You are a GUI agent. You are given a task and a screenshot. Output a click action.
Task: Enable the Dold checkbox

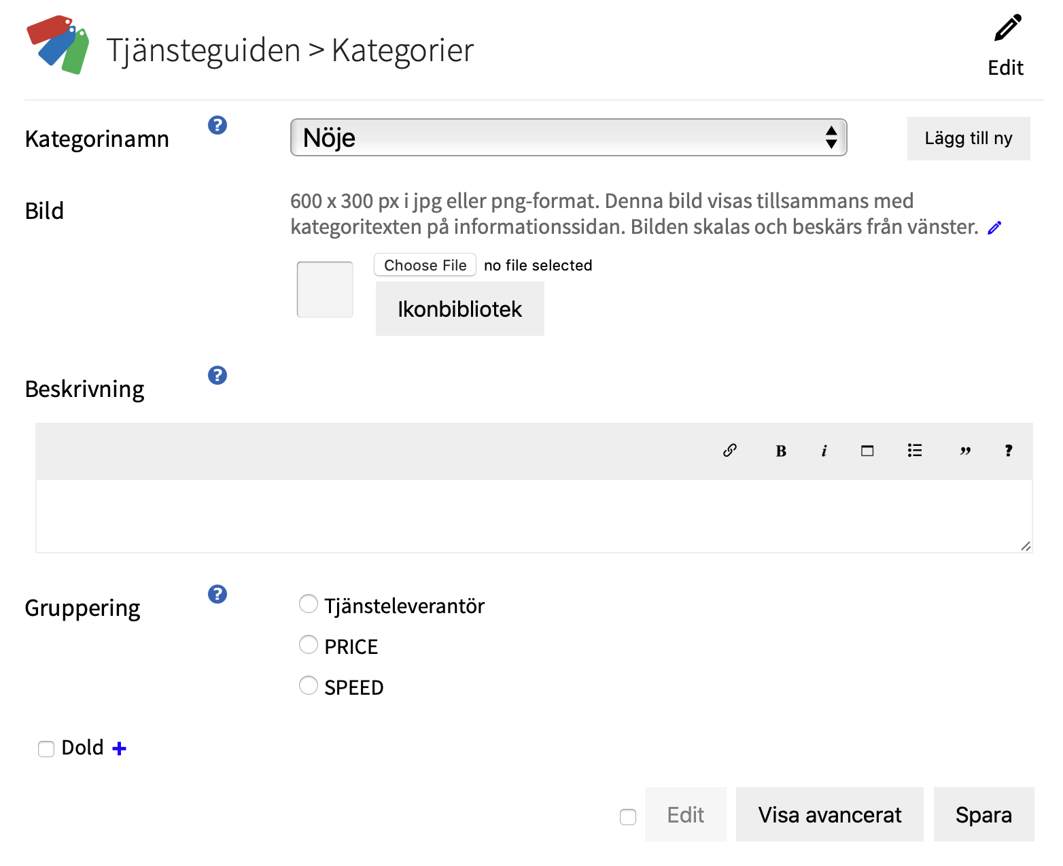pos(46,749)
